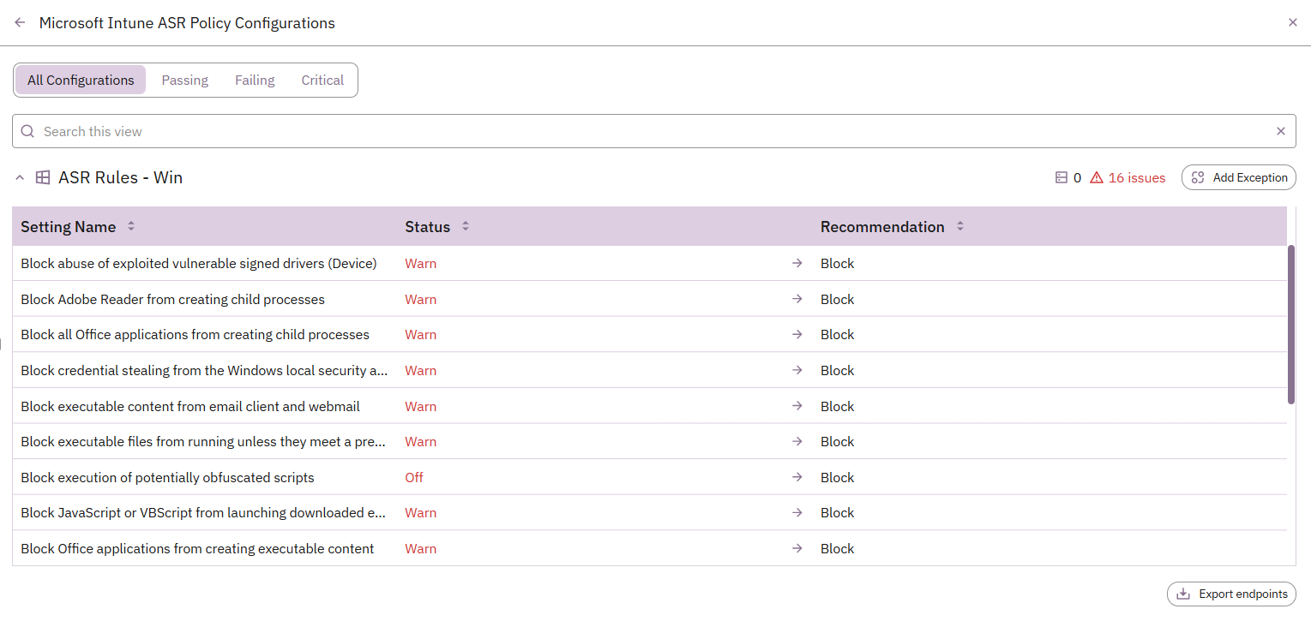Screen dimensions: 1311x621
Task: Click the vertical scrollbar on the right
Action: pos(1290,325)
